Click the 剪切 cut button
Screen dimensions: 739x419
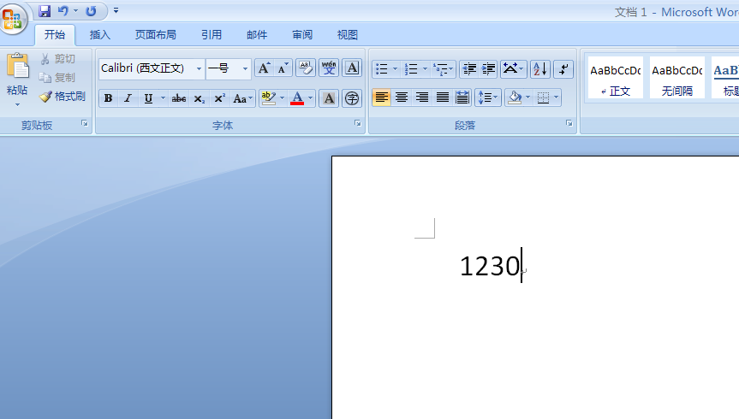click(x=57, y=59)
